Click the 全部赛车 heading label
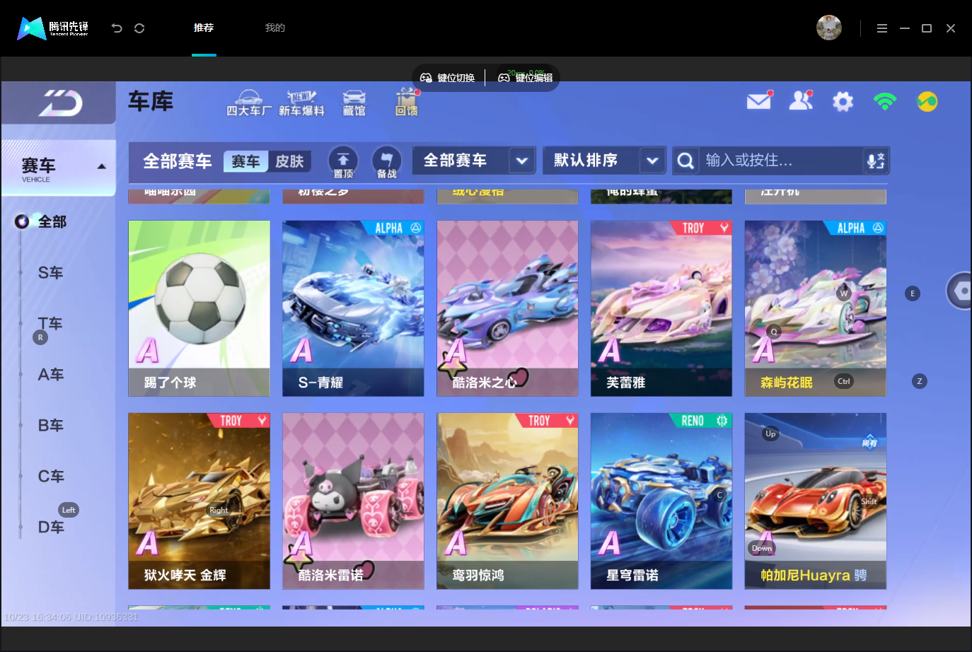The image size is (972, 652). [178, 161]
